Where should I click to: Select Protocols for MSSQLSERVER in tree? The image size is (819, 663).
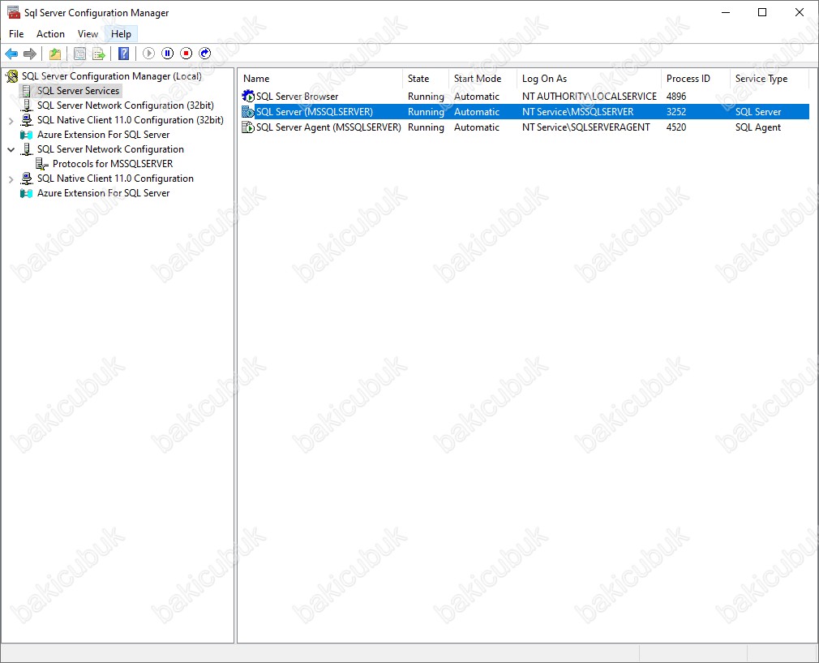pos(112,164)
